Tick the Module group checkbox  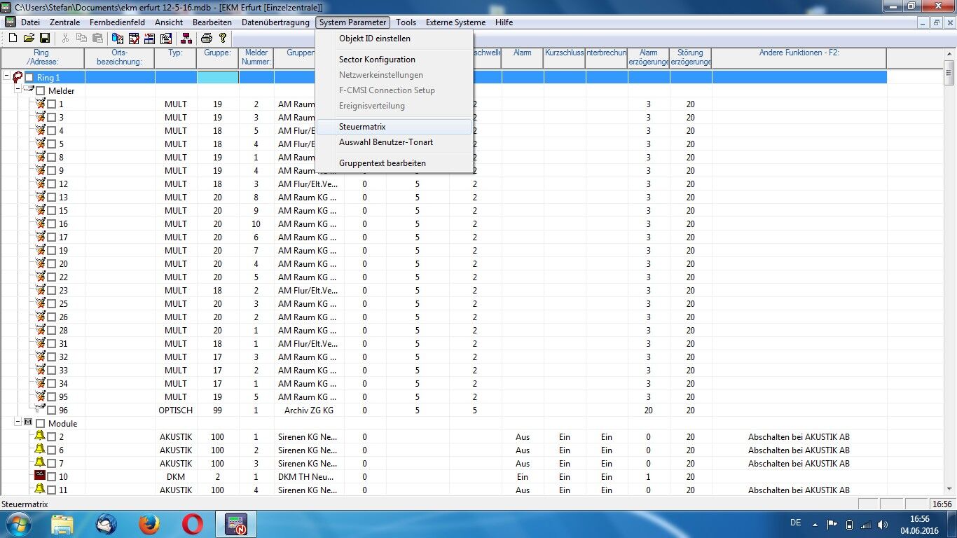click(41, 424)
